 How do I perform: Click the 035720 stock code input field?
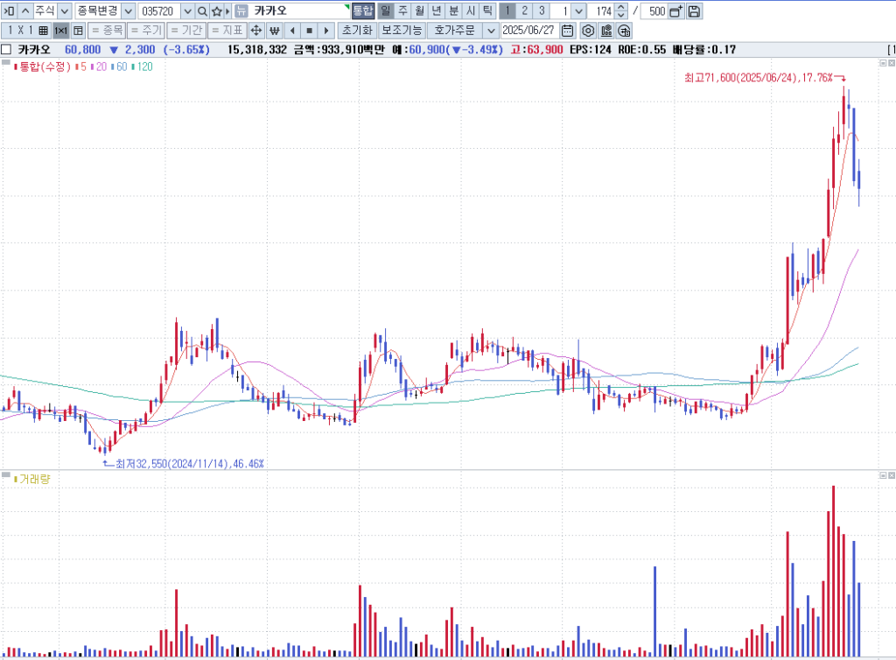point(158,11)
